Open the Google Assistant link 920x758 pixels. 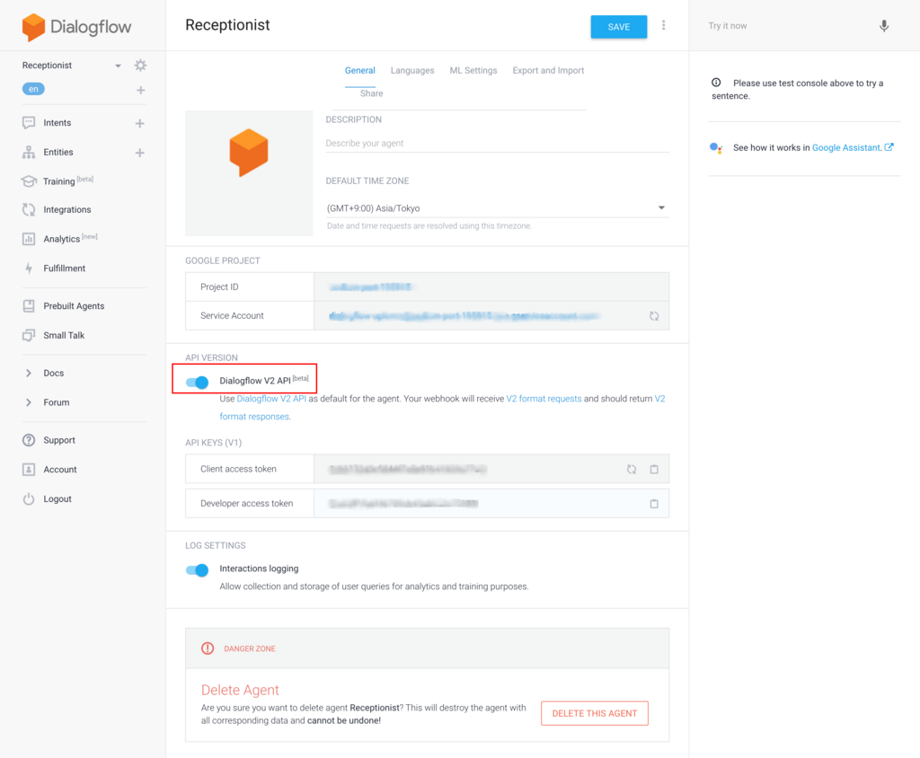tap(853, 148)
